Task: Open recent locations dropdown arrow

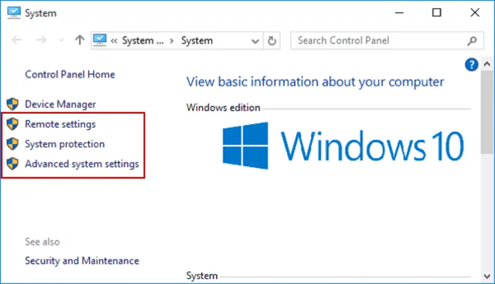Action: pyautogui.click(x=61, y=40)
